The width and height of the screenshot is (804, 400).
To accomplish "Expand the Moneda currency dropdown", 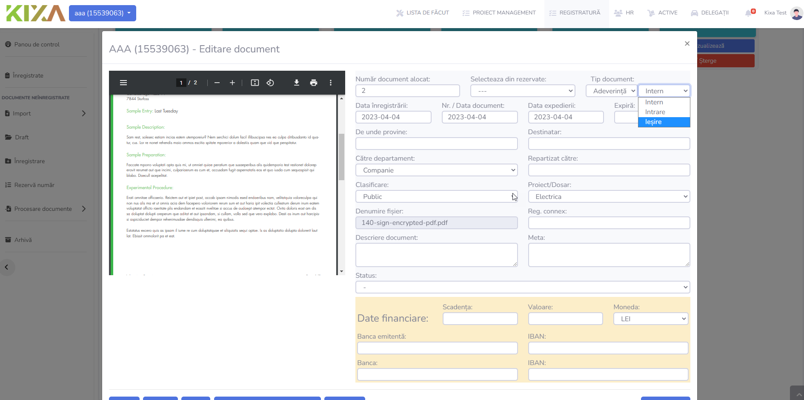I will (650, 319).
